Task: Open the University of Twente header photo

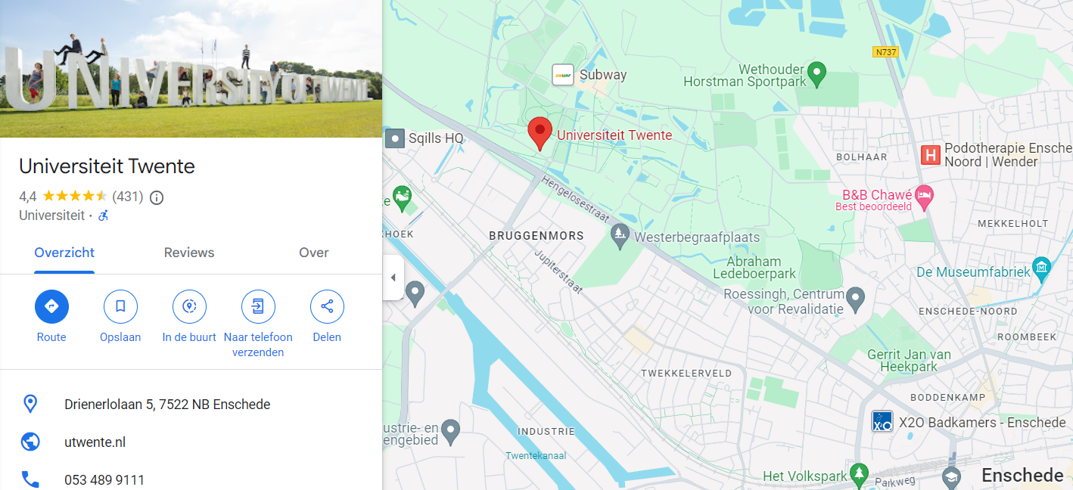Action: click(x=191, y=69)
